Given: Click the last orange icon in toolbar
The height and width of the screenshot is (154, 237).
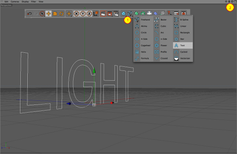Looking at the screenshot, I should click(183, 13).
